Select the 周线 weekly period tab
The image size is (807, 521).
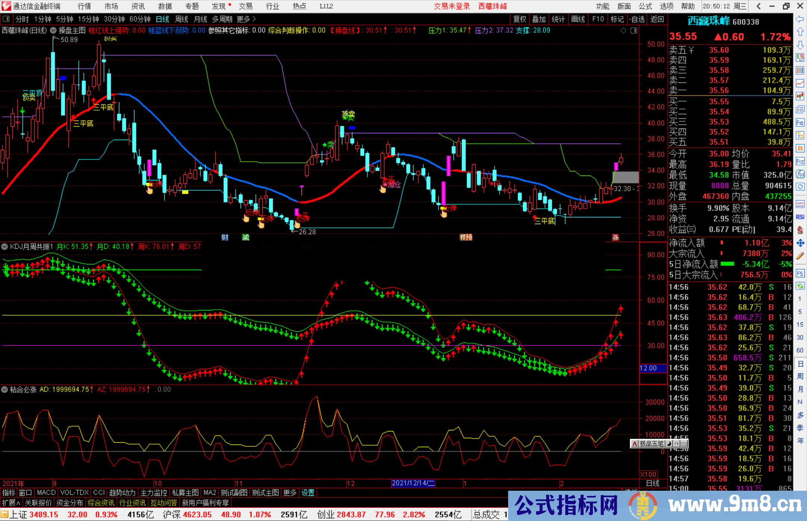pos(182,19)
